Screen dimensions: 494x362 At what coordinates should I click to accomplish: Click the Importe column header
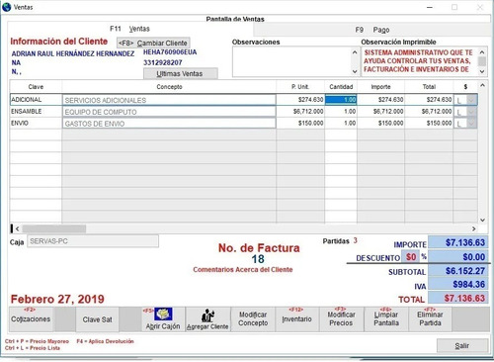pyautogui.click(x=380, y=87)
